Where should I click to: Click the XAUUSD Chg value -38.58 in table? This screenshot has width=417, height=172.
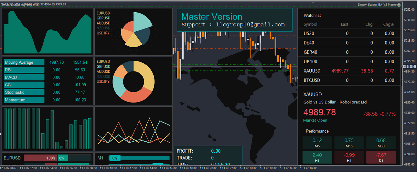click(366, 71)
